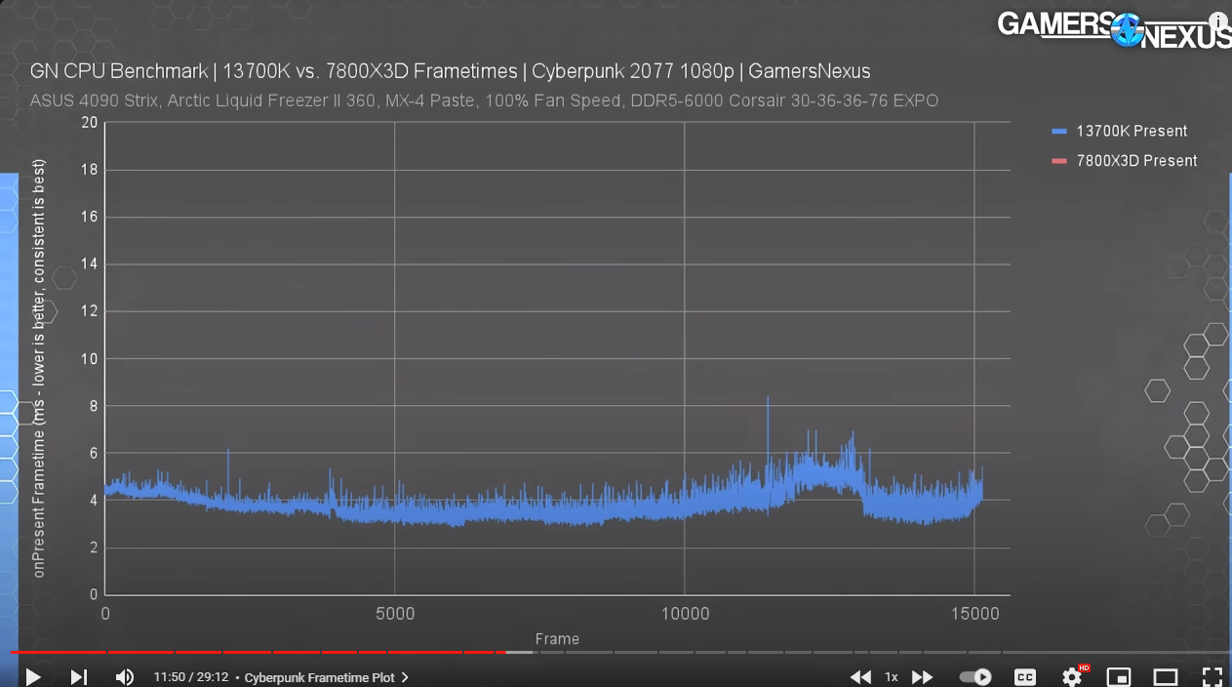Click the chart title text
Viewport: 1232px width, 687px height.
click(450, 71)
